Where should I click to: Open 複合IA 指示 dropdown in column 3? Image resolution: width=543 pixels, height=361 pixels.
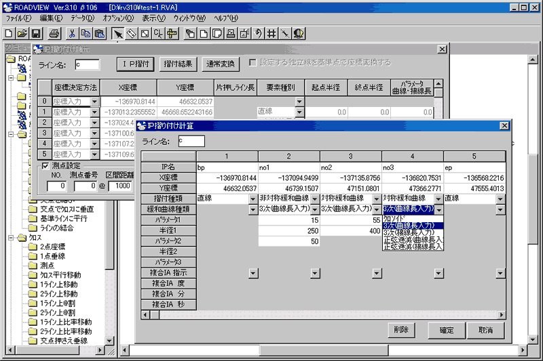click(x=377, y=274)
